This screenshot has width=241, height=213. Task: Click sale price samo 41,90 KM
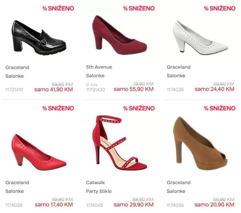coord(53,90)
